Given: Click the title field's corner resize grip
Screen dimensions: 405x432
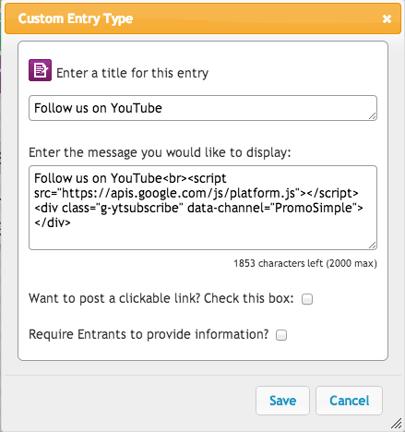Looking at the screenshot, I should [373, 116].
